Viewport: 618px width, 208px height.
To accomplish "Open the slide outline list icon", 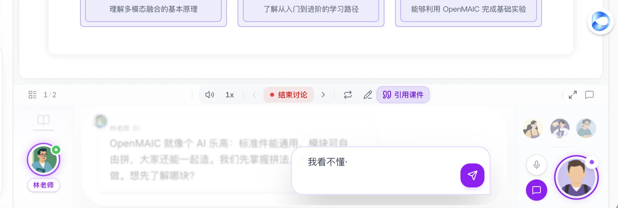I will [x=32, y=95].
